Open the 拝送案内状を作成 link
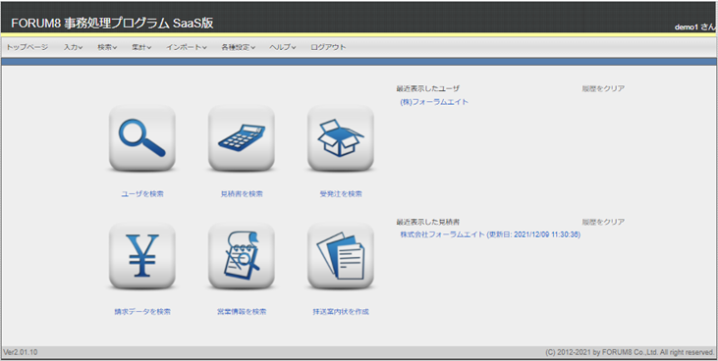This screenshot has height=361, width=718. tap(341, 312)
